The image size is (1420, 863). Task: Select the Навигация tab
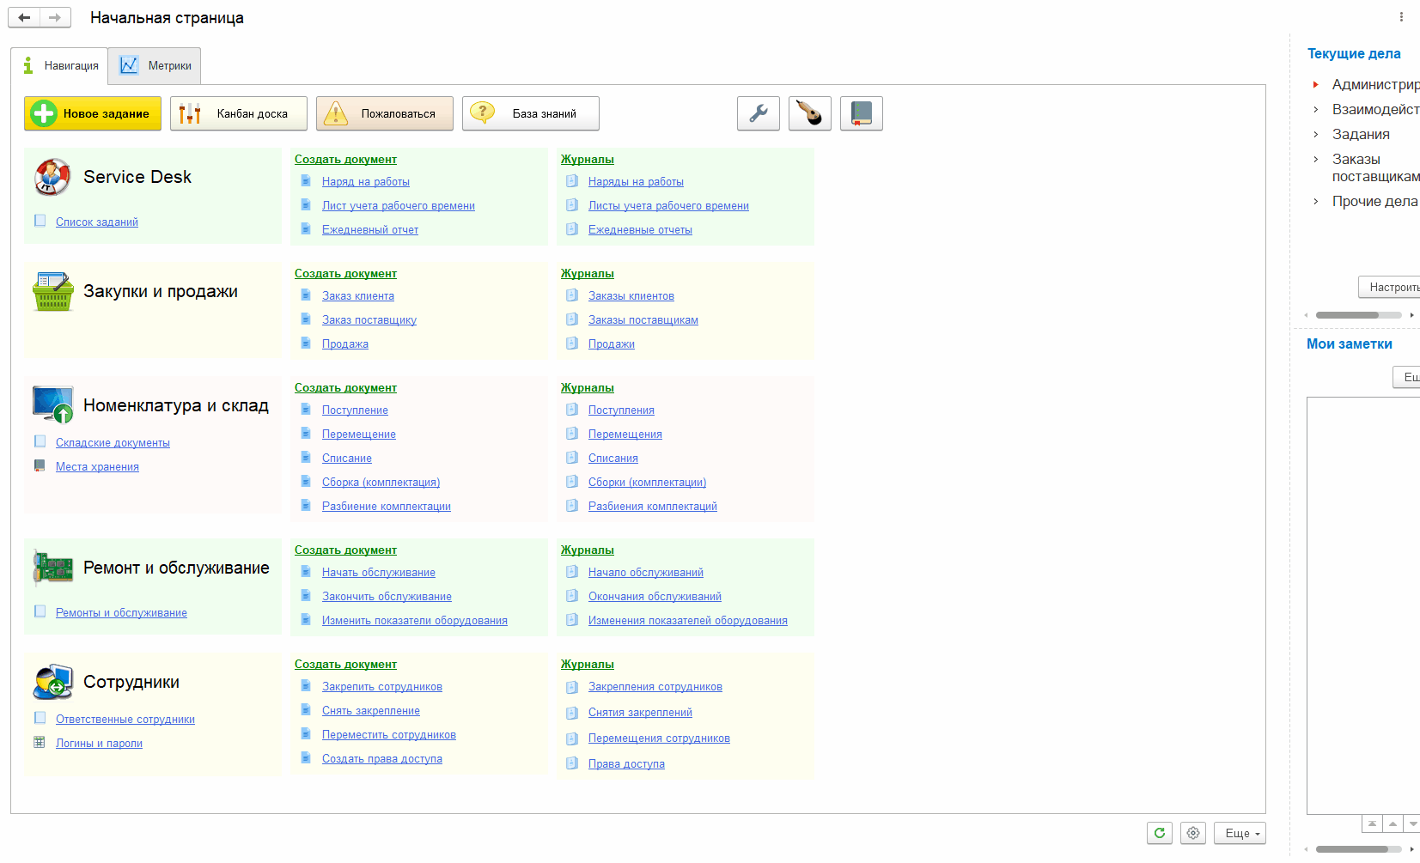[x=60, y=66]
